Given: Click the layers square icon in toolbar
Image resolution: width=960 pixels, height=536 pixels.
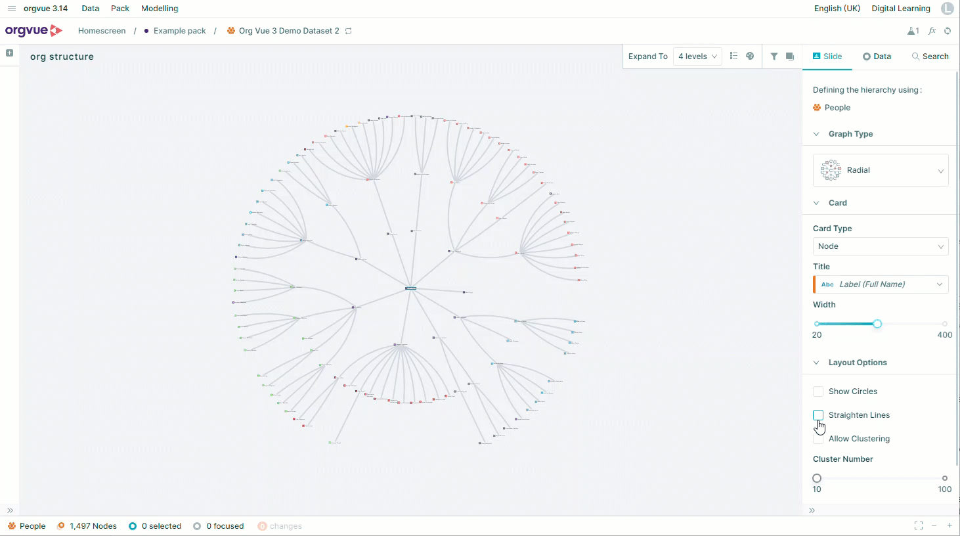Looking at the screenshot, I should click(790, 56).
